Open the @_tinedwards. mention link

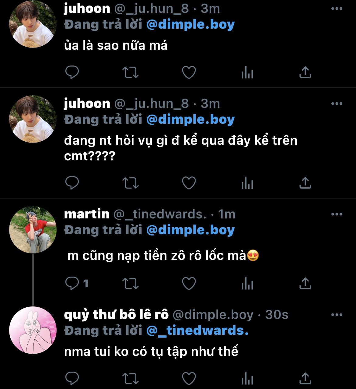tap(197, 331)
